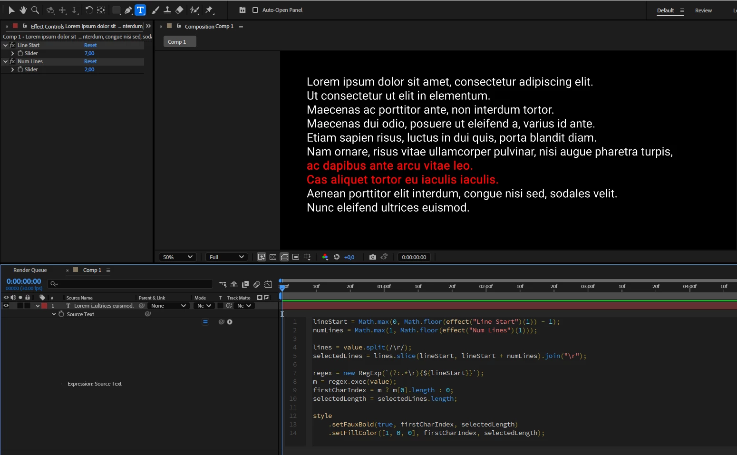
Task: Select the Hand tool
Action: point(23,10)
